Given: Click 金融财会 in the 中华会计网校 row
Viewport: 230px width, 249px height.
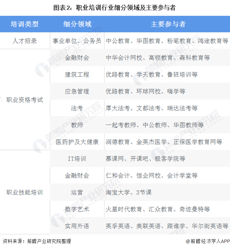Looking at the screenshot, I should pos(77,58).
